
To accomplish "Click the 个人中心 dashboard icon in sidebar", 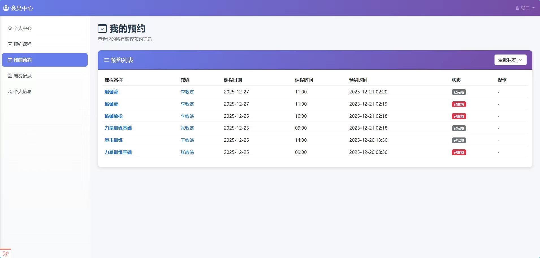I will click(x=10, y=29).
